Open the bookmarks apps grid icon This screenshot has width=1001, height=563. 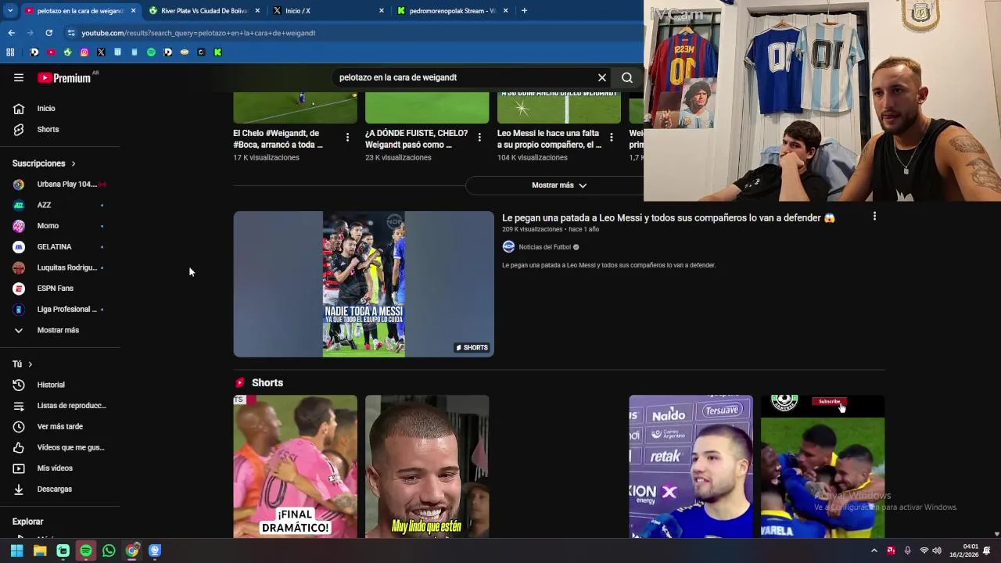click(10, 52)
